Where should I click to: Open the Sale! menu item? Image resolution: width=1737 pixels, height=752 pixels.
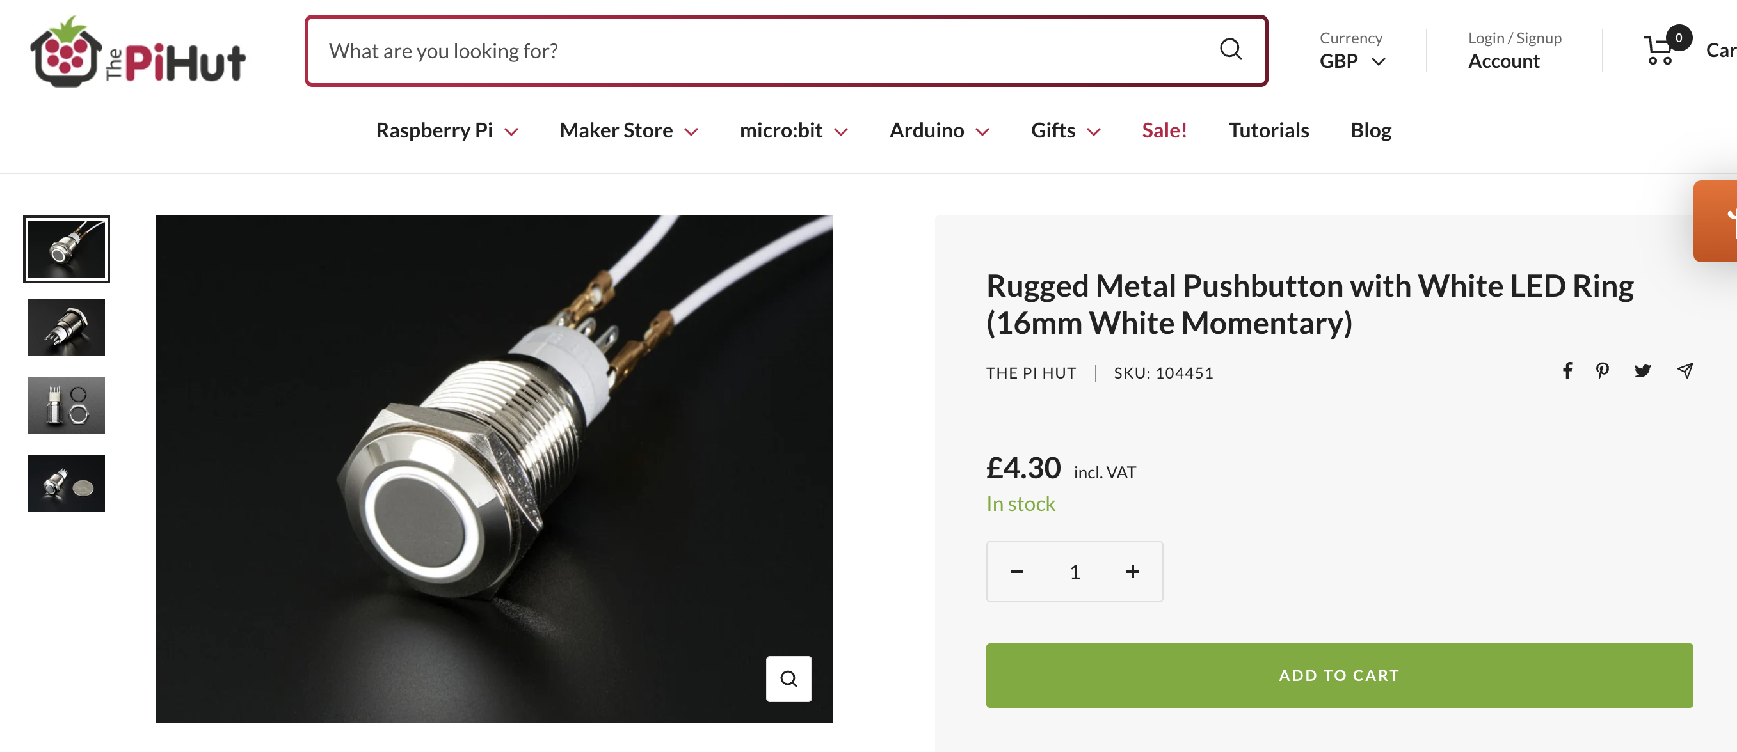point(1164,130)
